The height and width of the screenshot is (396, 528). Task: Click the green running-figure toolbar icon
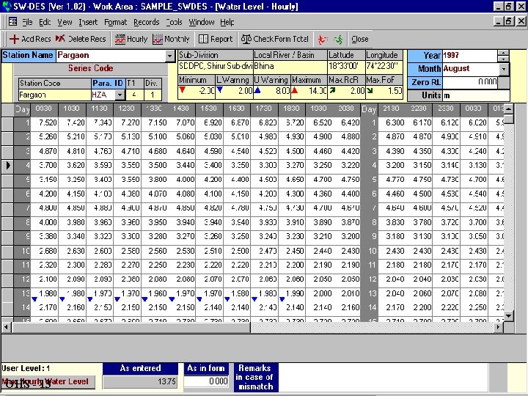(x=337, y=39)
